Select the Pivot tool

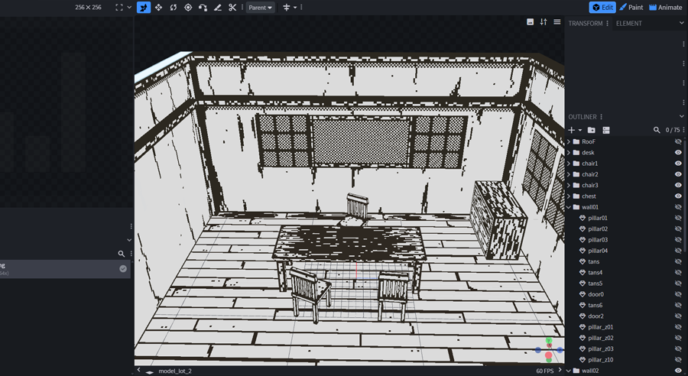188,8
